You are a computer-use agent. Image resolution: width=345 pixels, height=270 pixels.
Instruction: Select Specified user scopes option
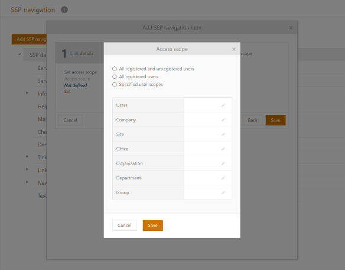[115, 85]
